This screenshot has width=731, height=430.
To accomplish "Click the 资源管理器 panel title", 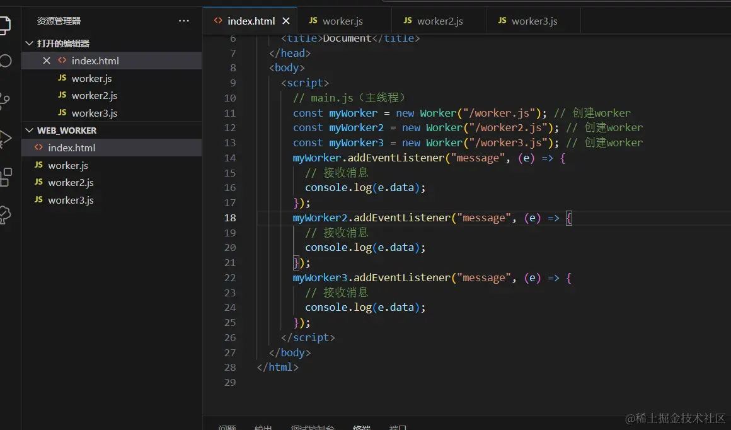I will 59,21.
